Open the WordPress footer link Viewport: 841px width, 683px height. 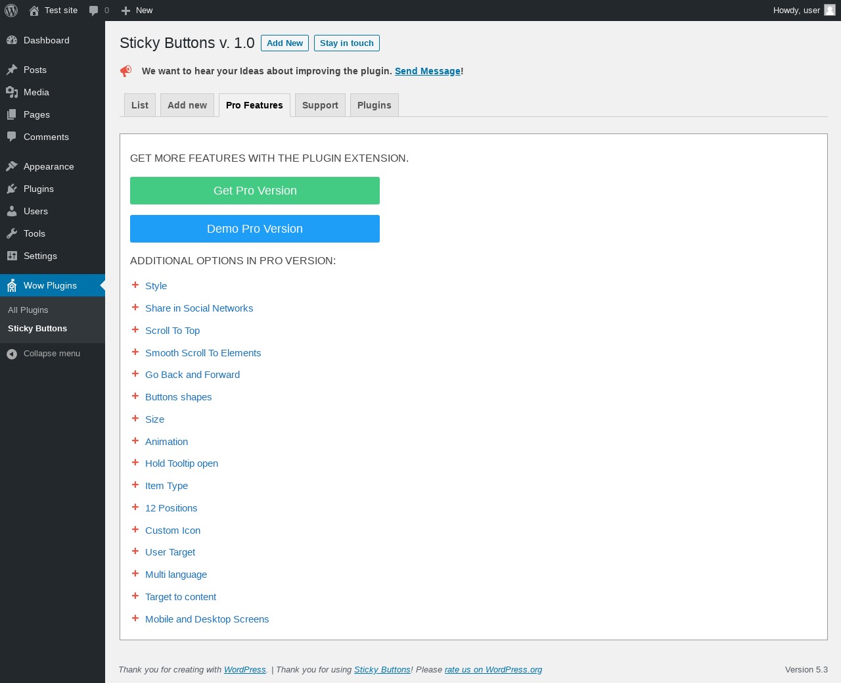click(x=245, y=670)
